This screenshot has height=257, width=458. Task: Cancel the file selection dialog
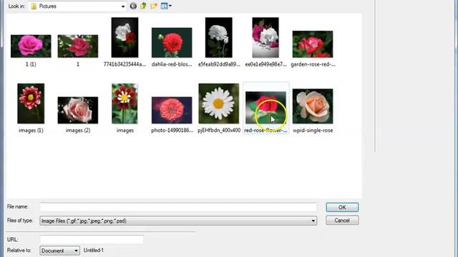342,221
